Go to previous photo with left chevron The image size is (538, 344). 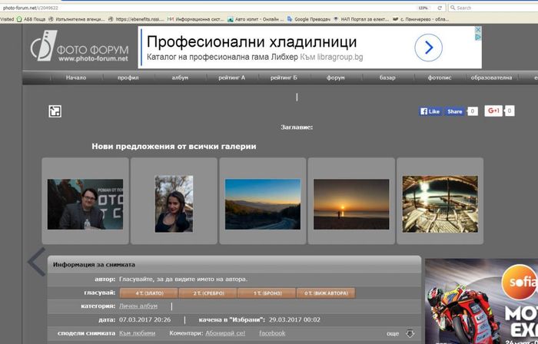[36, 262]
